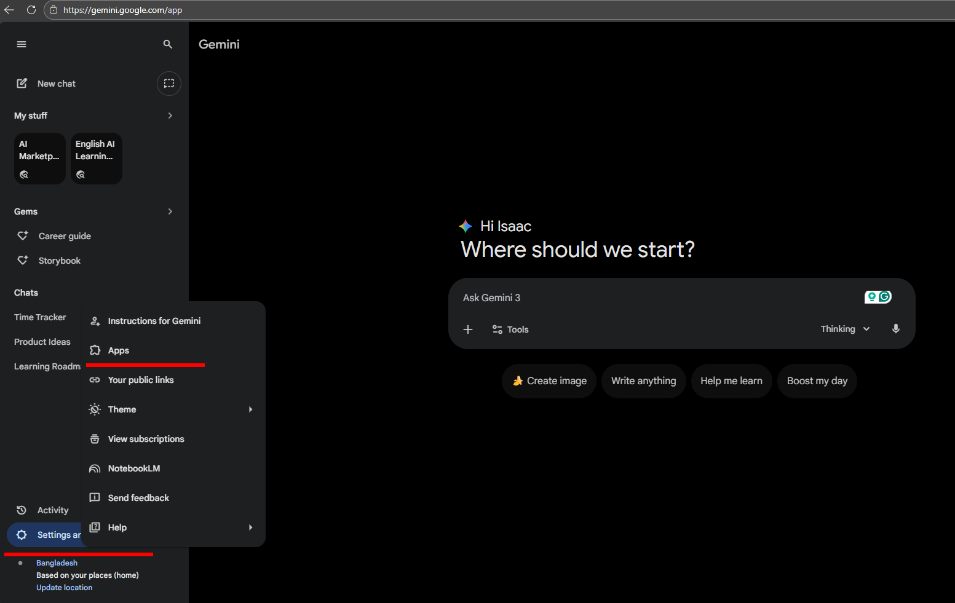Click the site info lock icon in address bar

click(54, 10)
